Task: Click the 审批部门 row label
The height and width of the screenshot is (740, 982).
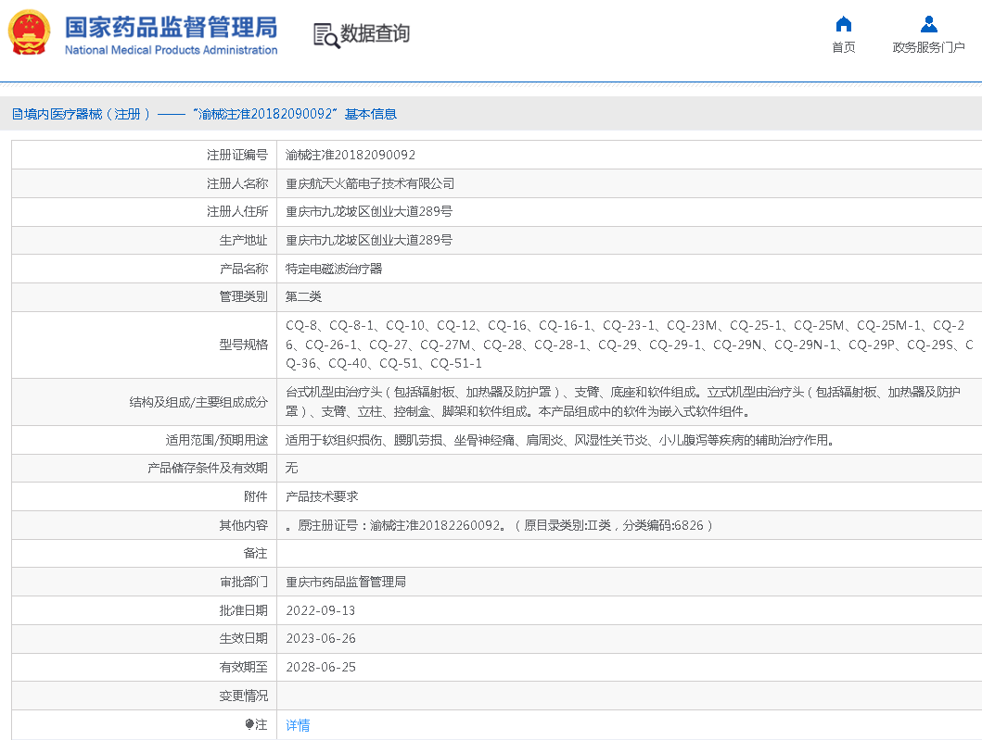Action: (x=244, y=583)
